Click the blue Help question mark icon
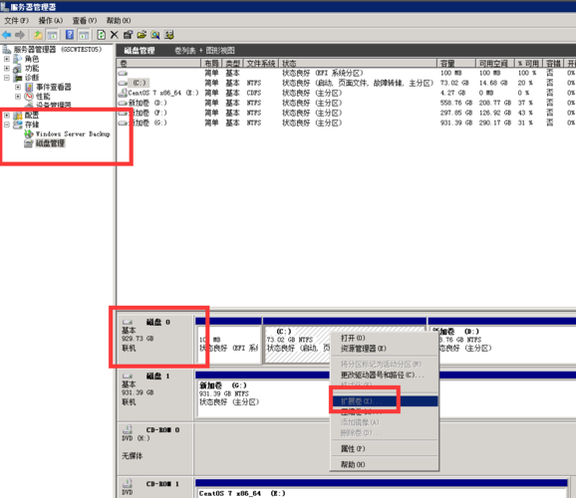 [x=70, y=35]
